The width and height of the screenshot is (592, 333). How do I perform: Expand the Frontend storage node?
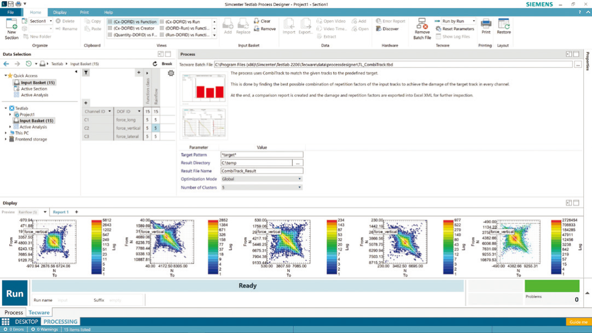[x=5, y=139]
